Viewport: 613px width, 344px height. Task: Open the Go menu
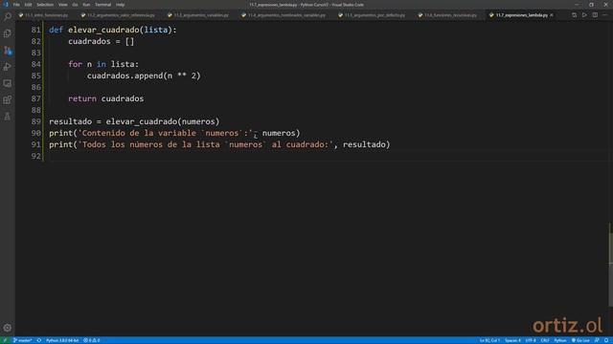pos(75,5)
